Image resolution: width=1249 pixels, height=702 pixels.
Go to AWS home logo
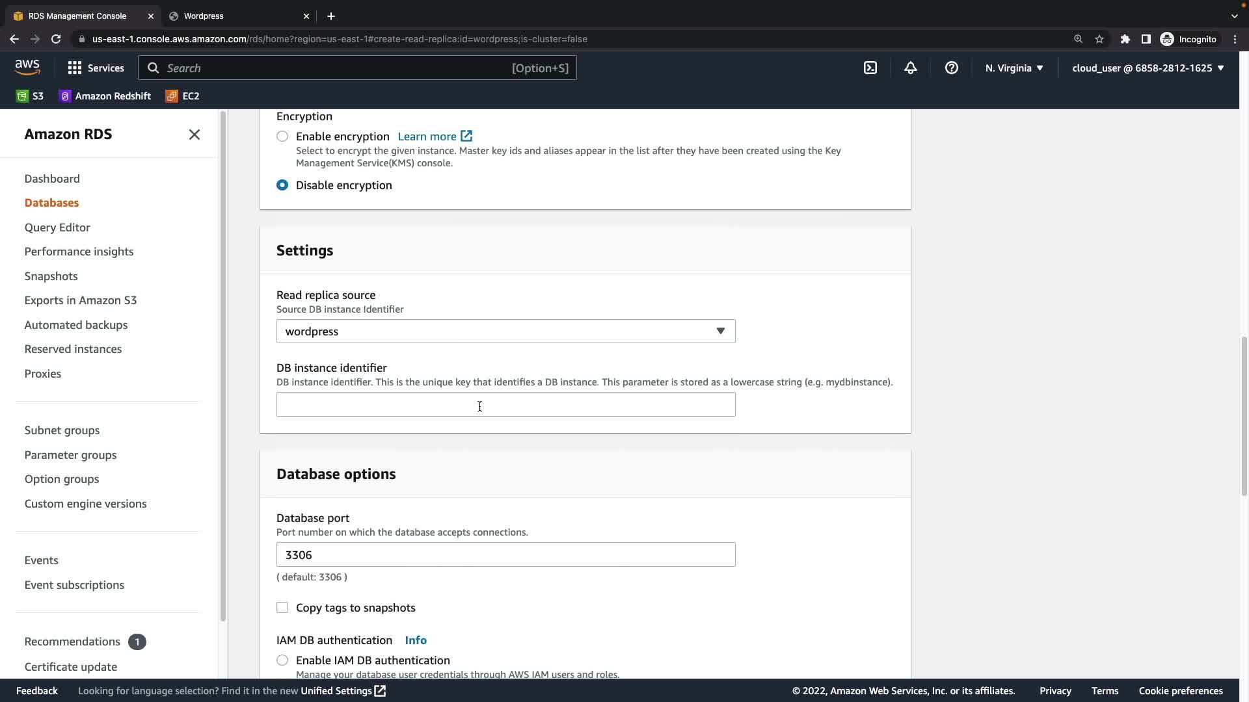coord(27,67)
